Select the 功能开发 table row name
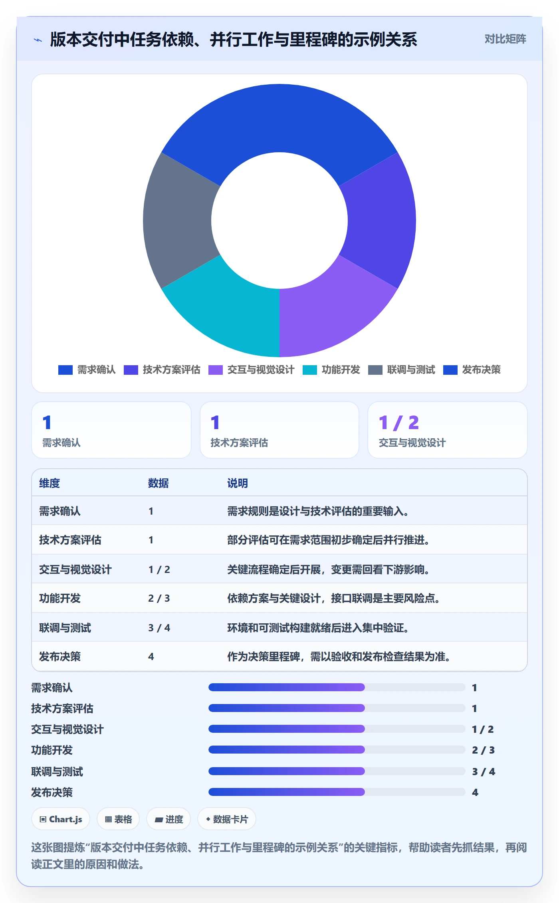Screen dimensions: 559x903 (60, 598)
